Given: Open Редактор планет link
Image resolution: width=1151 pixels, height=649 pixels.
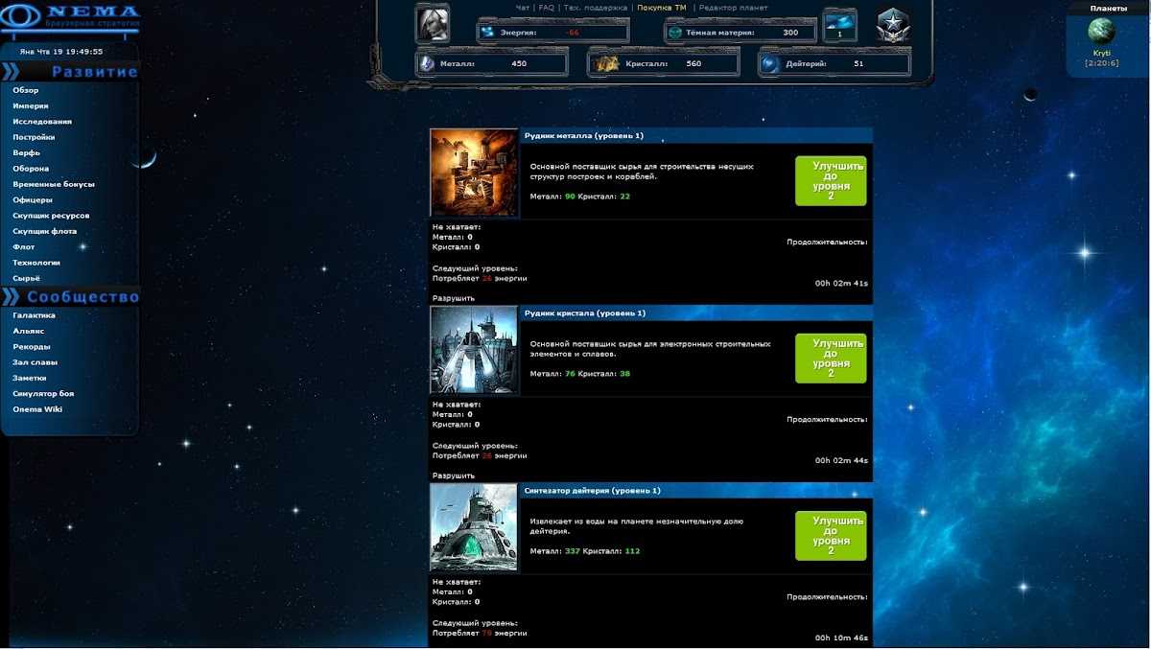Looking at the screenshot, I should coord(734,8).
